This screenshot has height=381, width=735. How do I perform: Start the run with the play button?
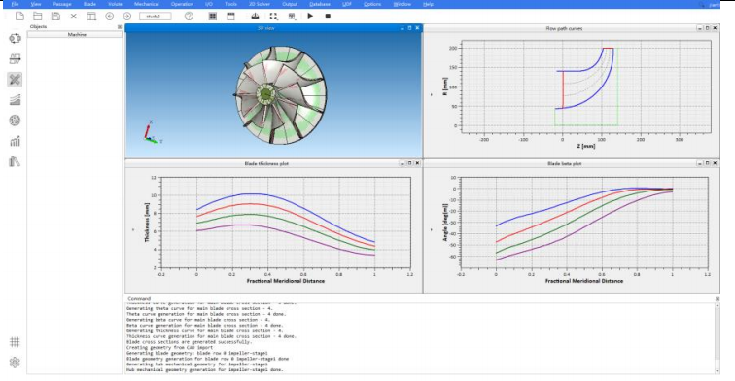[310, 16]
